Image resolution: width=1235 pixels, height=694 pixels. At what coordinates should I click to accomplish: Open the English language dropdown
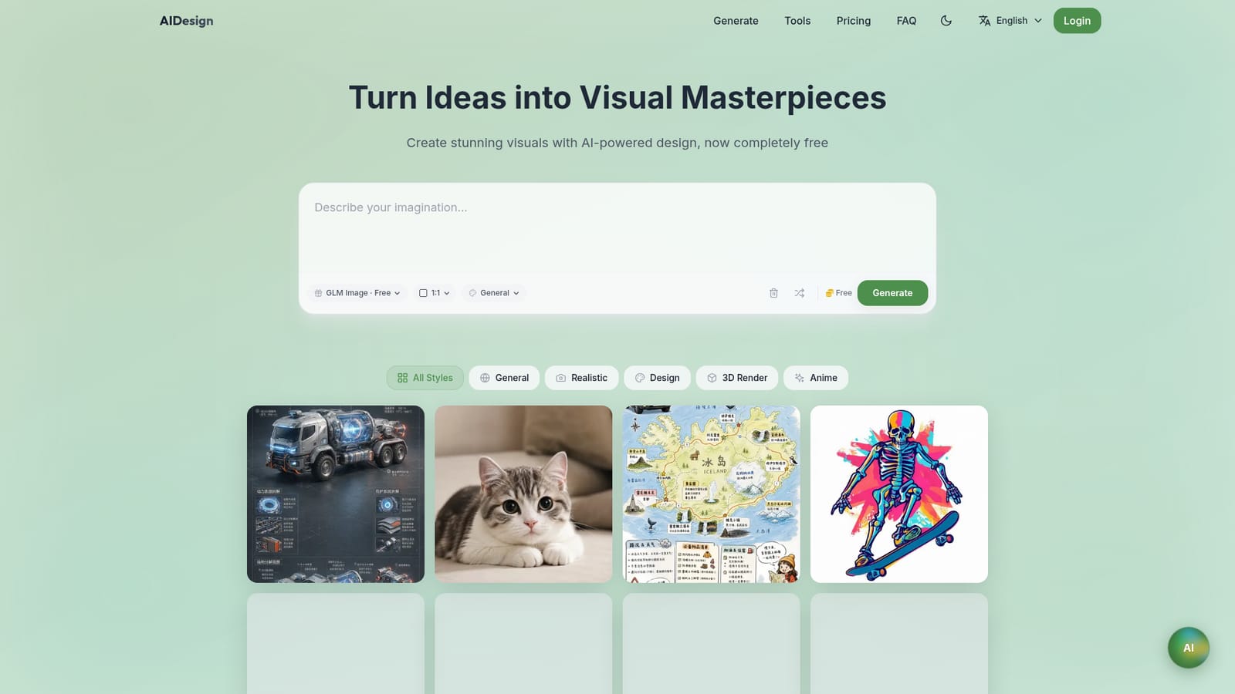click(x=1010, y=21)
